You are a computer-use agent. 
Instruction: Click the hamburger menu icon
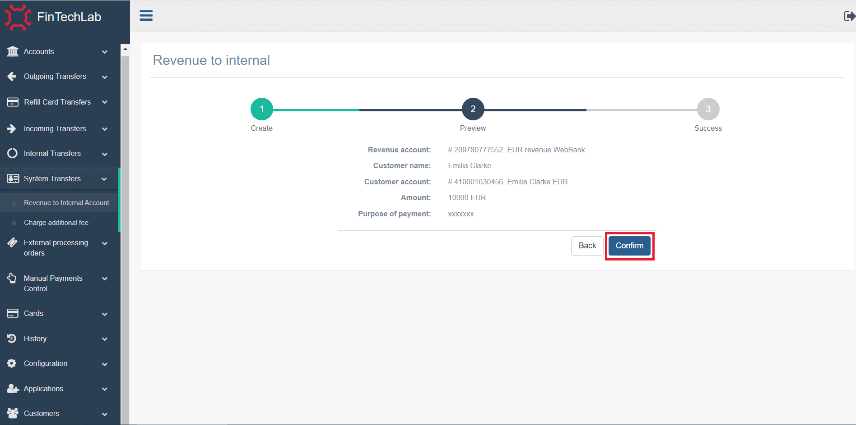(146, 16)
